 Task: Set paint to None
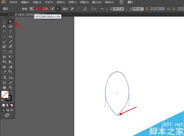click(12, 105)
